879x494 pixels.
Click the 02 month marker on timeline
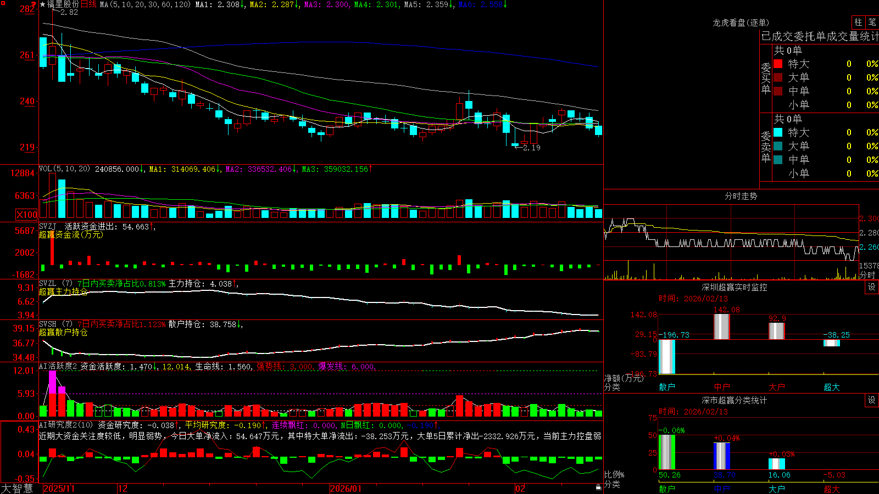point(520,489)
